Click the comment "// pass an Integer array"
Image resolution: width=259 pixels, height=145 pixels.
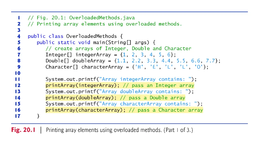[158, 85]
